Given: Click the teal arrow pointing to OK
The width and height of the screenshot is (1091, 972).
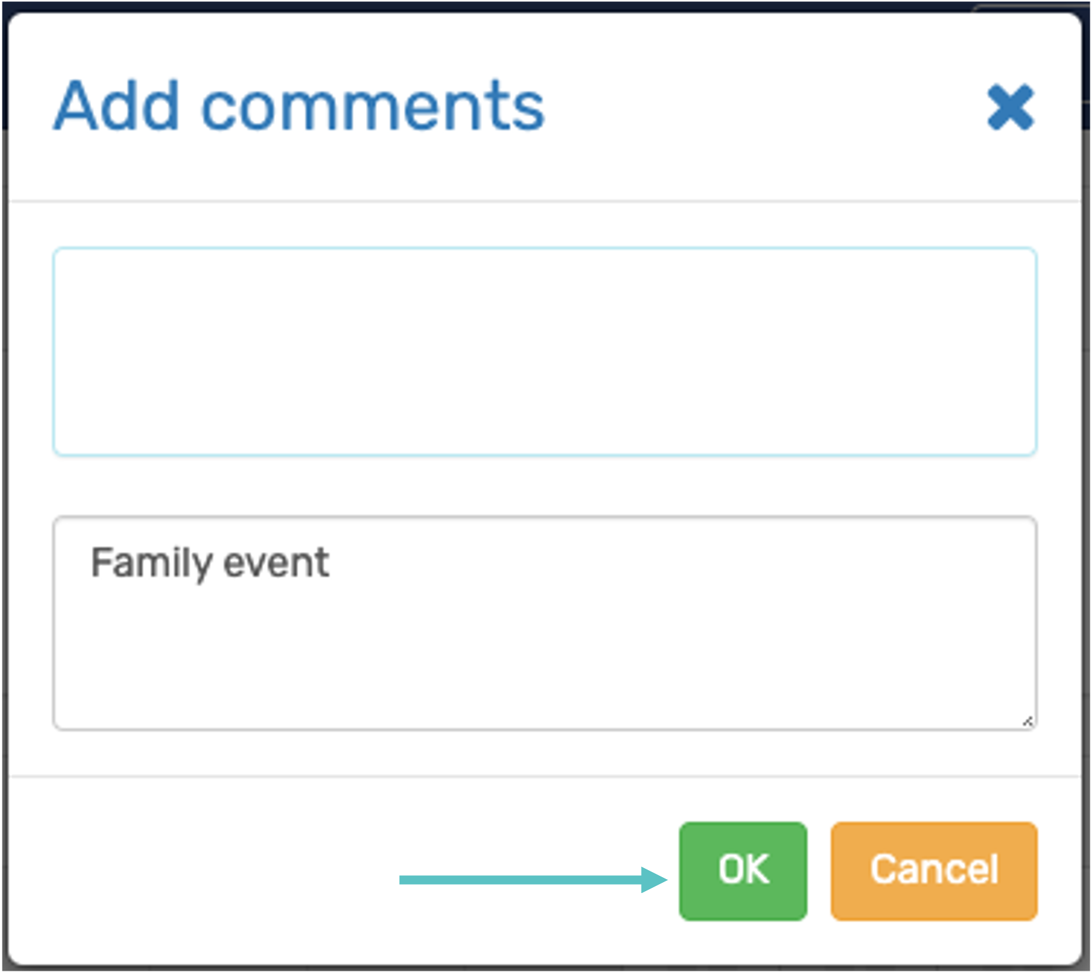Looking at the screenshot, I should pos(533,880).
